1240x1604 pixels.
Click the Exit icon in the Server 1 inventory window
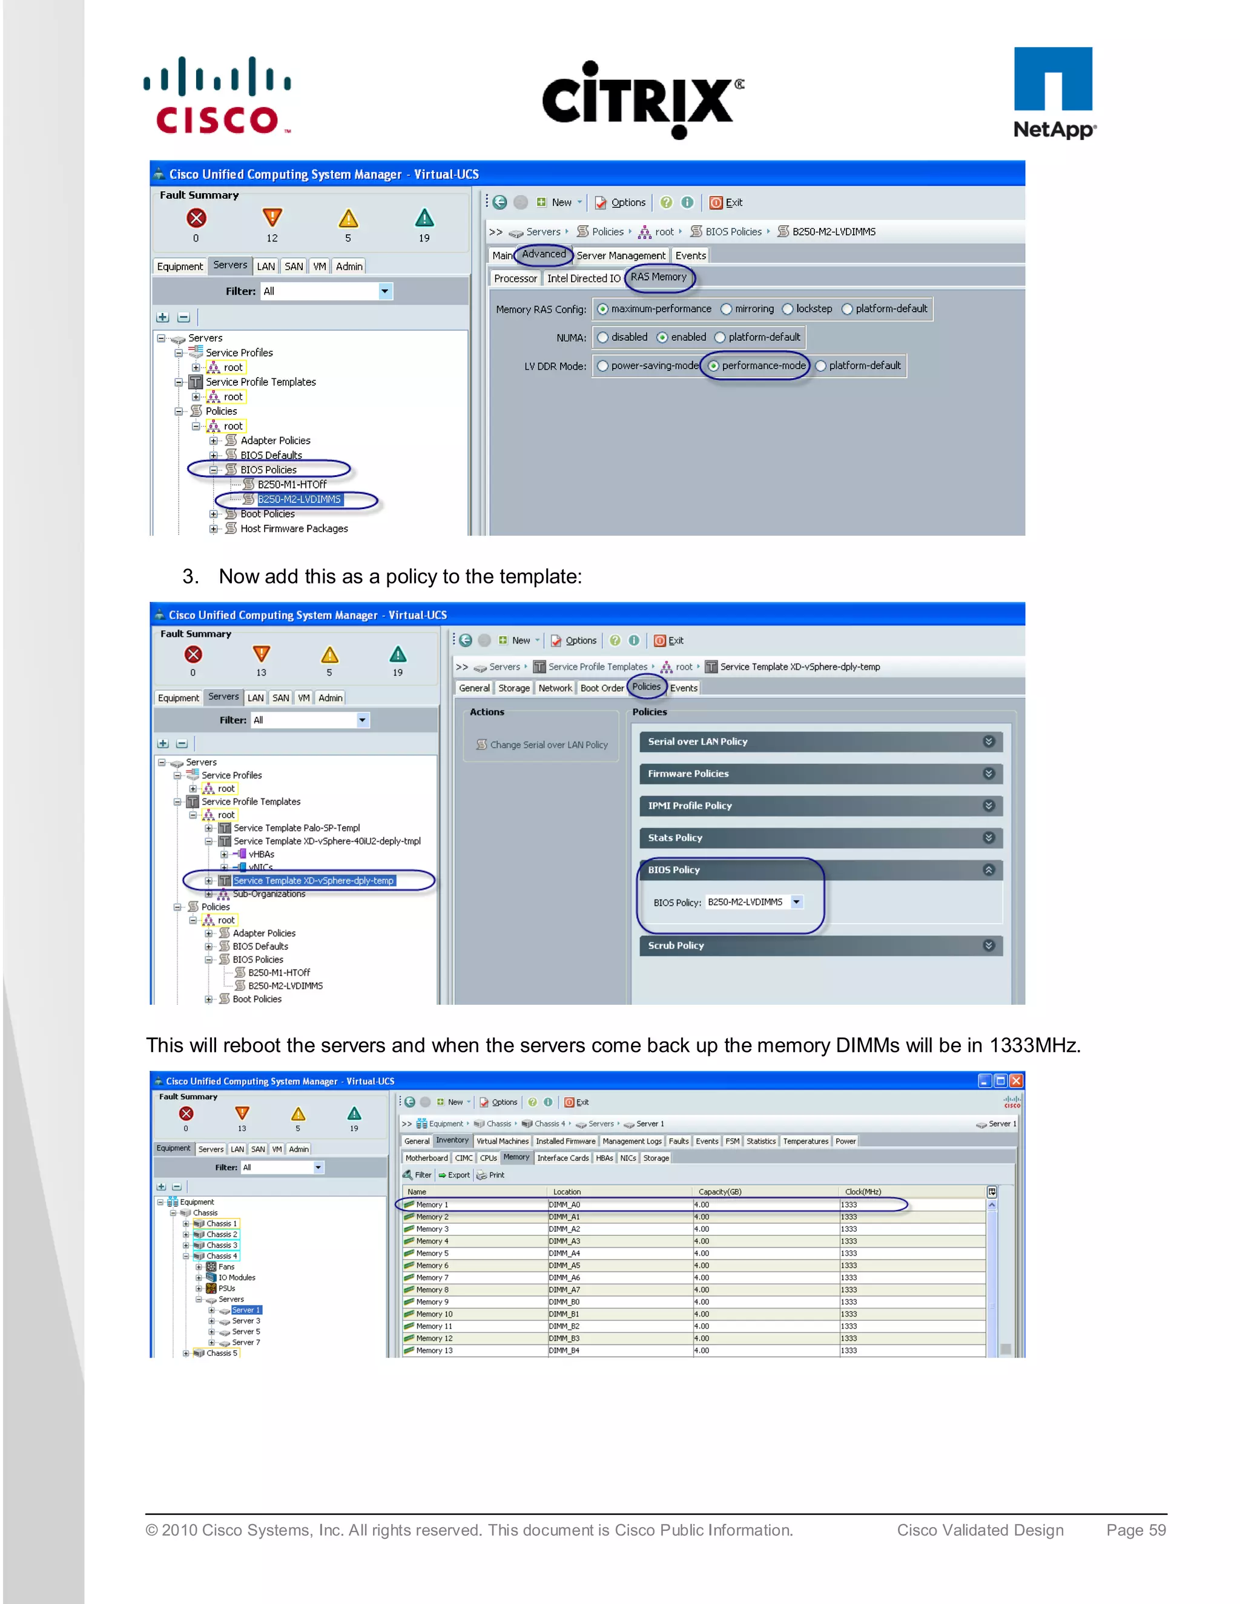pos(569,1102)
